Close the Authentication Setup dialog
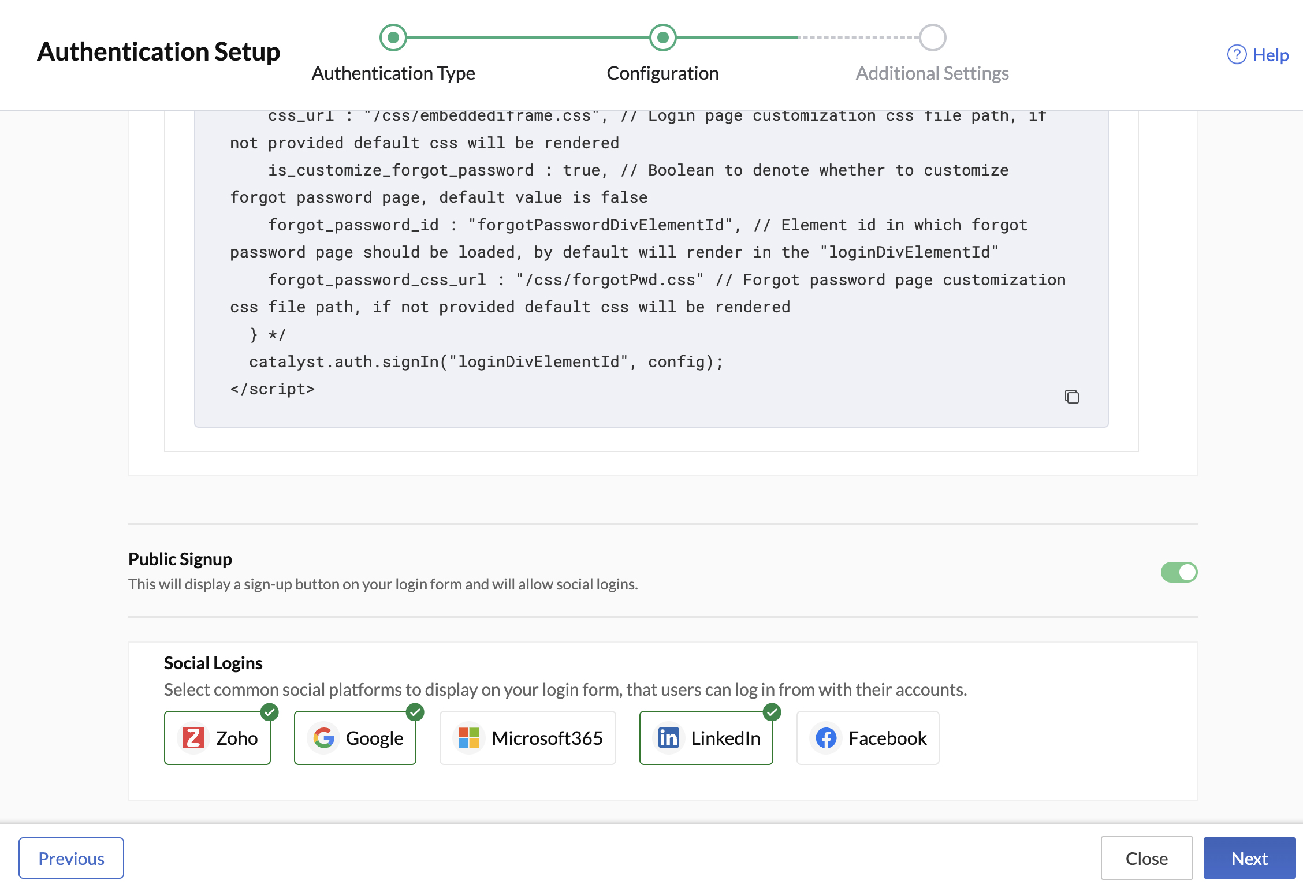This screenshot has width=1303, height=888. 1146,858
